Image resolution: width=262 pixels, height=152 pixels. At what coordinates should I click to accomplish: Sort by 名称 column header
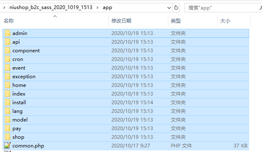coord(9,21)
